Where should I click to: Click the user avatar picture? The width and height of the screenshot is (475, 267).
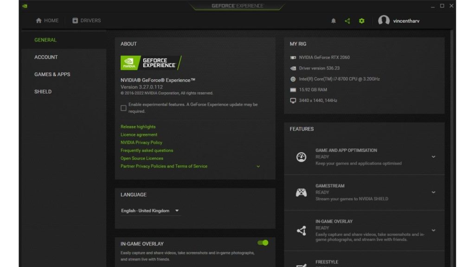coord(384,20)
